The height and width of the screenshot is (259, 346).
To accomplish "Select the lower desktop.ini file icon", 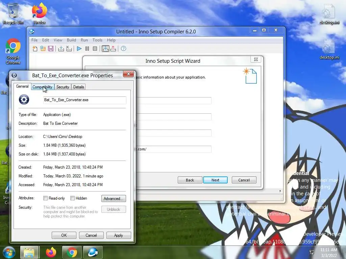I will tap(329, 49).
